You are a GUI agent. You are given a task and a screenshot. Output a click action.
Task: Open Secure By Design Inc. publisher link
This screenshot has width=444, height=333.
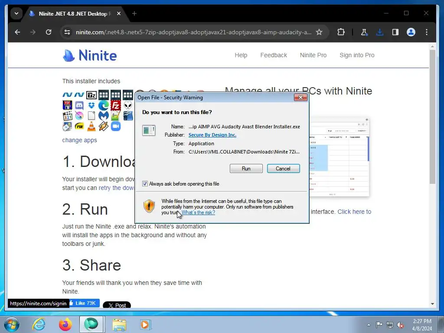212,135
